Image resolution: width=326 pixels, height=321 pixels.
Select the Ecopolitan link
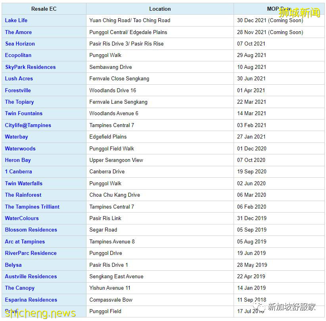[18, 55]
